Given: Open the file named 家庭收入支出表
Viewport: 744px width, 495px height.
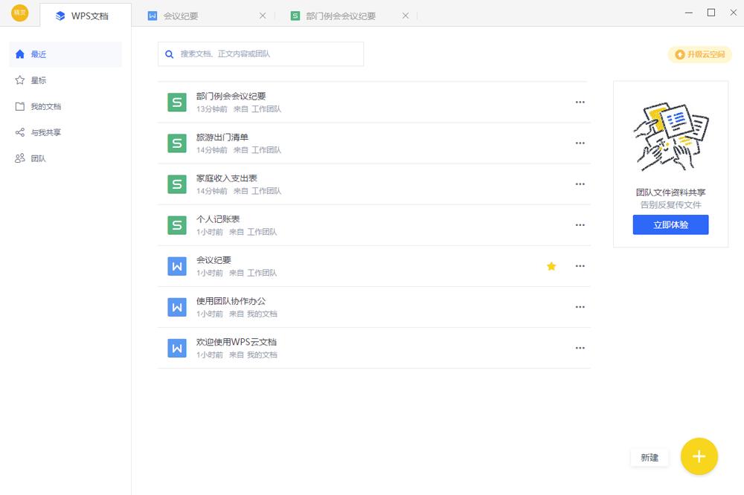Looking at the screenshot, I should pos(227,178).
